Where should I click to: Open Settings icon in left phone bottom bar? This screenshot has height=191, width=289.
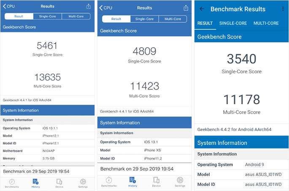(83, 183)
